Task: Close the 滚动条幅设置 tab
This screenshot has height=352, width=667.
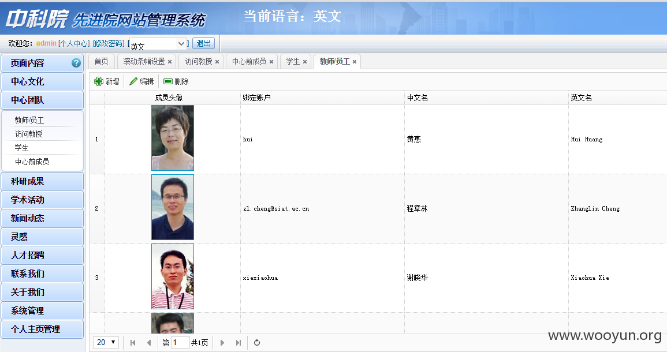Action: (170, 62)
